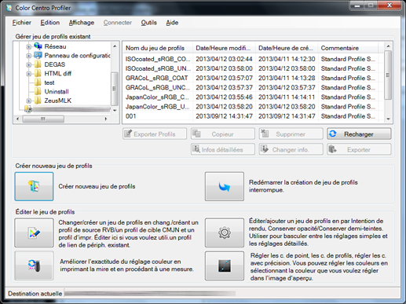
Task: Click the HTML diff folder icon
Action: coord(38,73)
